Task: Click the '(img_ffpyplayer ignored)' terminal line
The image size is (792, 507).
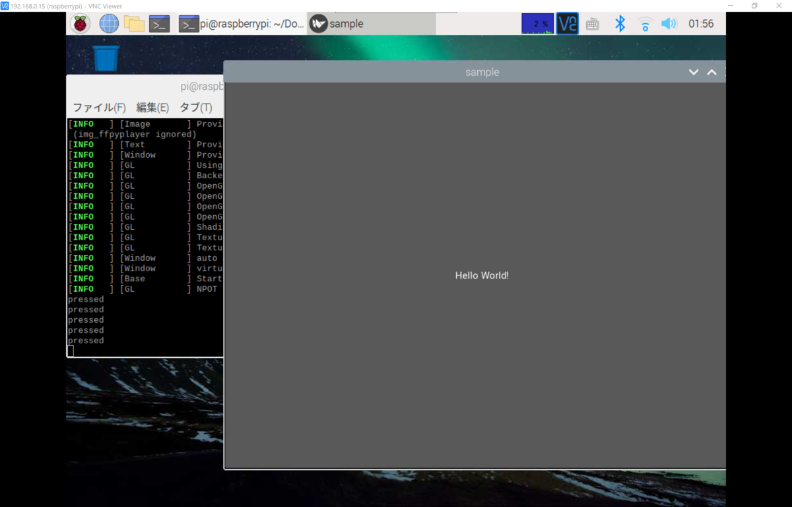Action: coord(135,134)
